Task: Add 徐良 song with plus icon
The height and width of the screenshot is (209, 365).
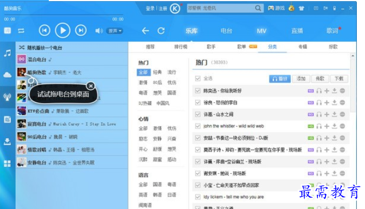Action: tap(327, 102)
